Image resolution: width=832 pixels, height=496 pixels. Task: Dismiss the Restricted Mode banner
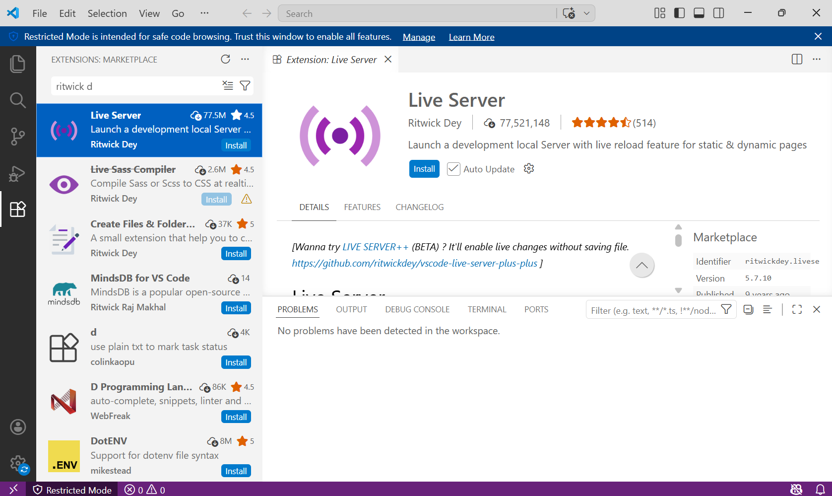pyautogui.click(x=818, y=36)
